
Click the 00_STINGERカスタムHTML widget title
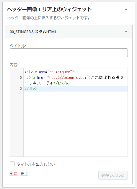33,32
